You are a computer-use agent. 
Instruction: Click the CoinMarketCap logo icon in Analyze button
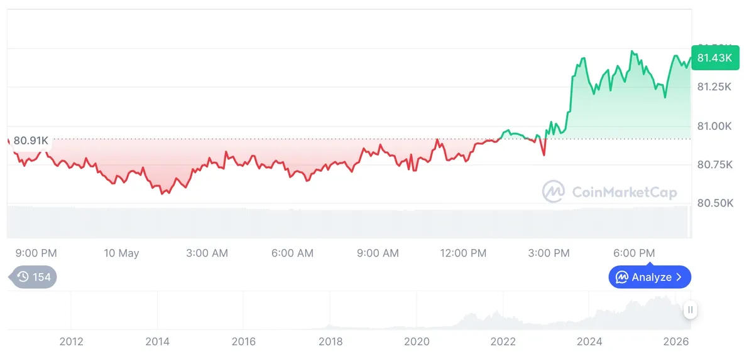point(622,277)
